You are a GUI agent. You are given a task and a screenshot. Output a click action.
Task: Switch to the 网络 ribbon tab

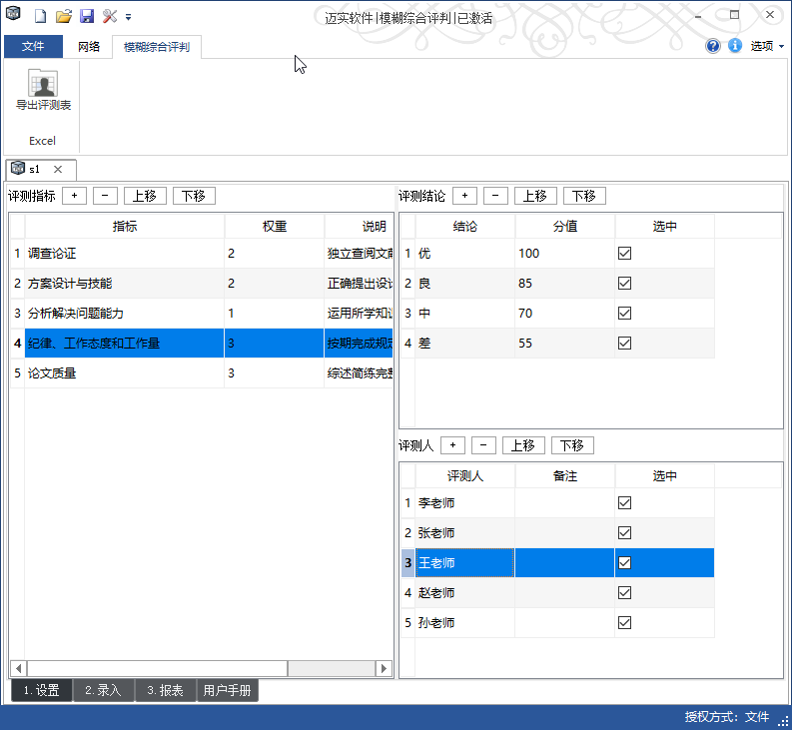click(89, 46)
